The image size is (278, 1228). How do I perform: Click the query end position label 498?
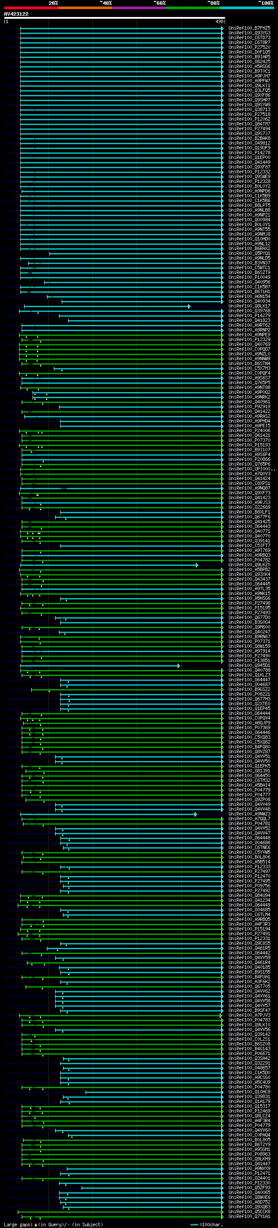(219, 21)
